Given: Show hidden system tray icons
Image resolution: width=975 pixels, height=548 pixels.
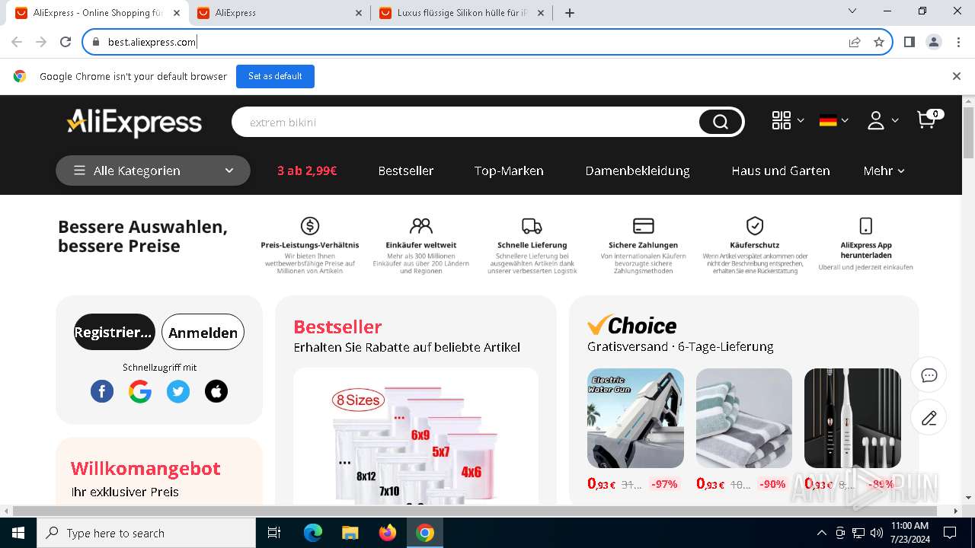Looking at the screenshot, I should (x=821, y=533).
